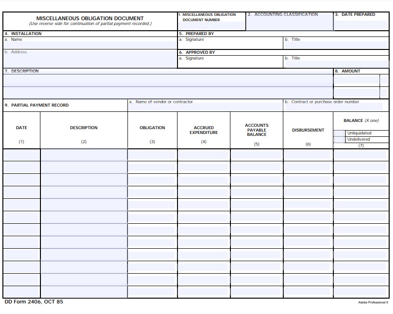Click first row Date cell in payment record
The height and width of the screenshot is (314, 393).
[x=22, y=155]
